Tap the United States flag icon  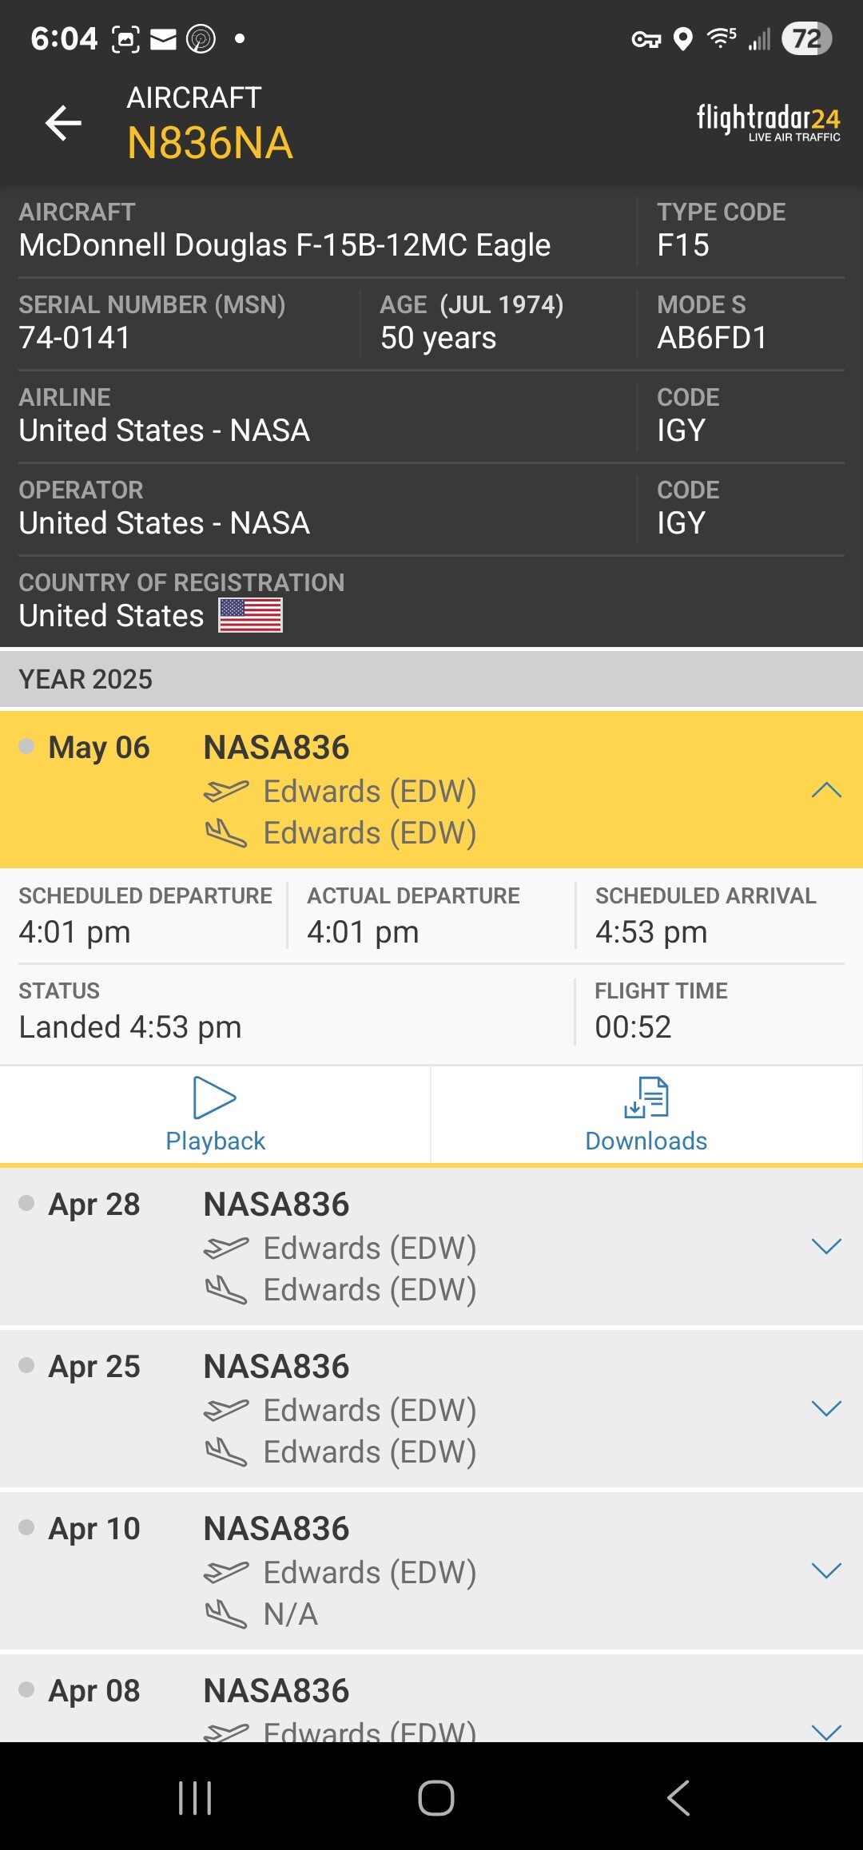250,616
